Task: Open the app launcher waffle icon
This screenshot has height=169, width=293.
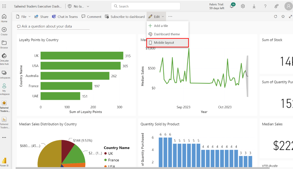Action: point(4,6)
